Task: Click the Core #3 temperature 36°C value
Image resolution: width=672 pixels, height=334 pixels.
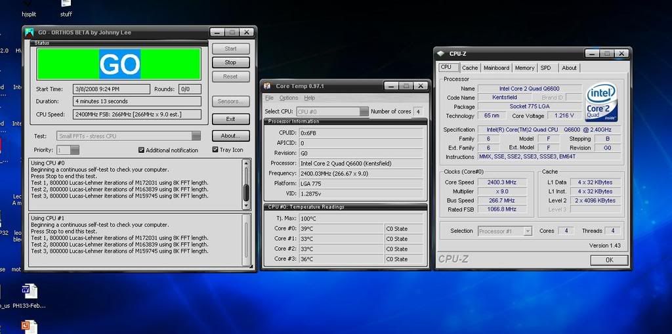Action: pos(341,259)
